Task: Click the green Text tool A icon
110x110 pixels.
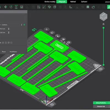Action: (x=109, y=7)
